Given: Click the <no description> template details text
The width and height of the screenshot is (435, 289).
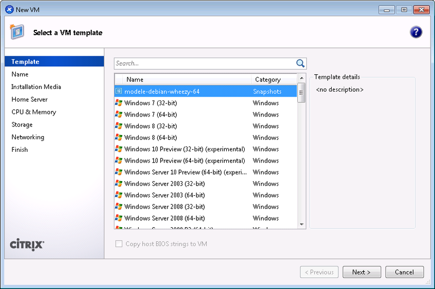Looking at the screenshot, I should point(339,89).
